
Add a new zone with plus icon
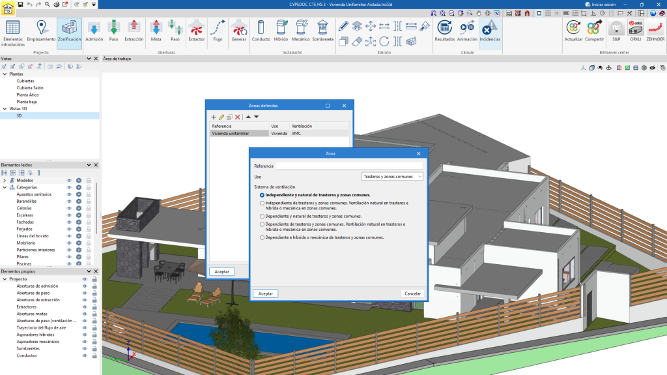(x=214, y=117)
